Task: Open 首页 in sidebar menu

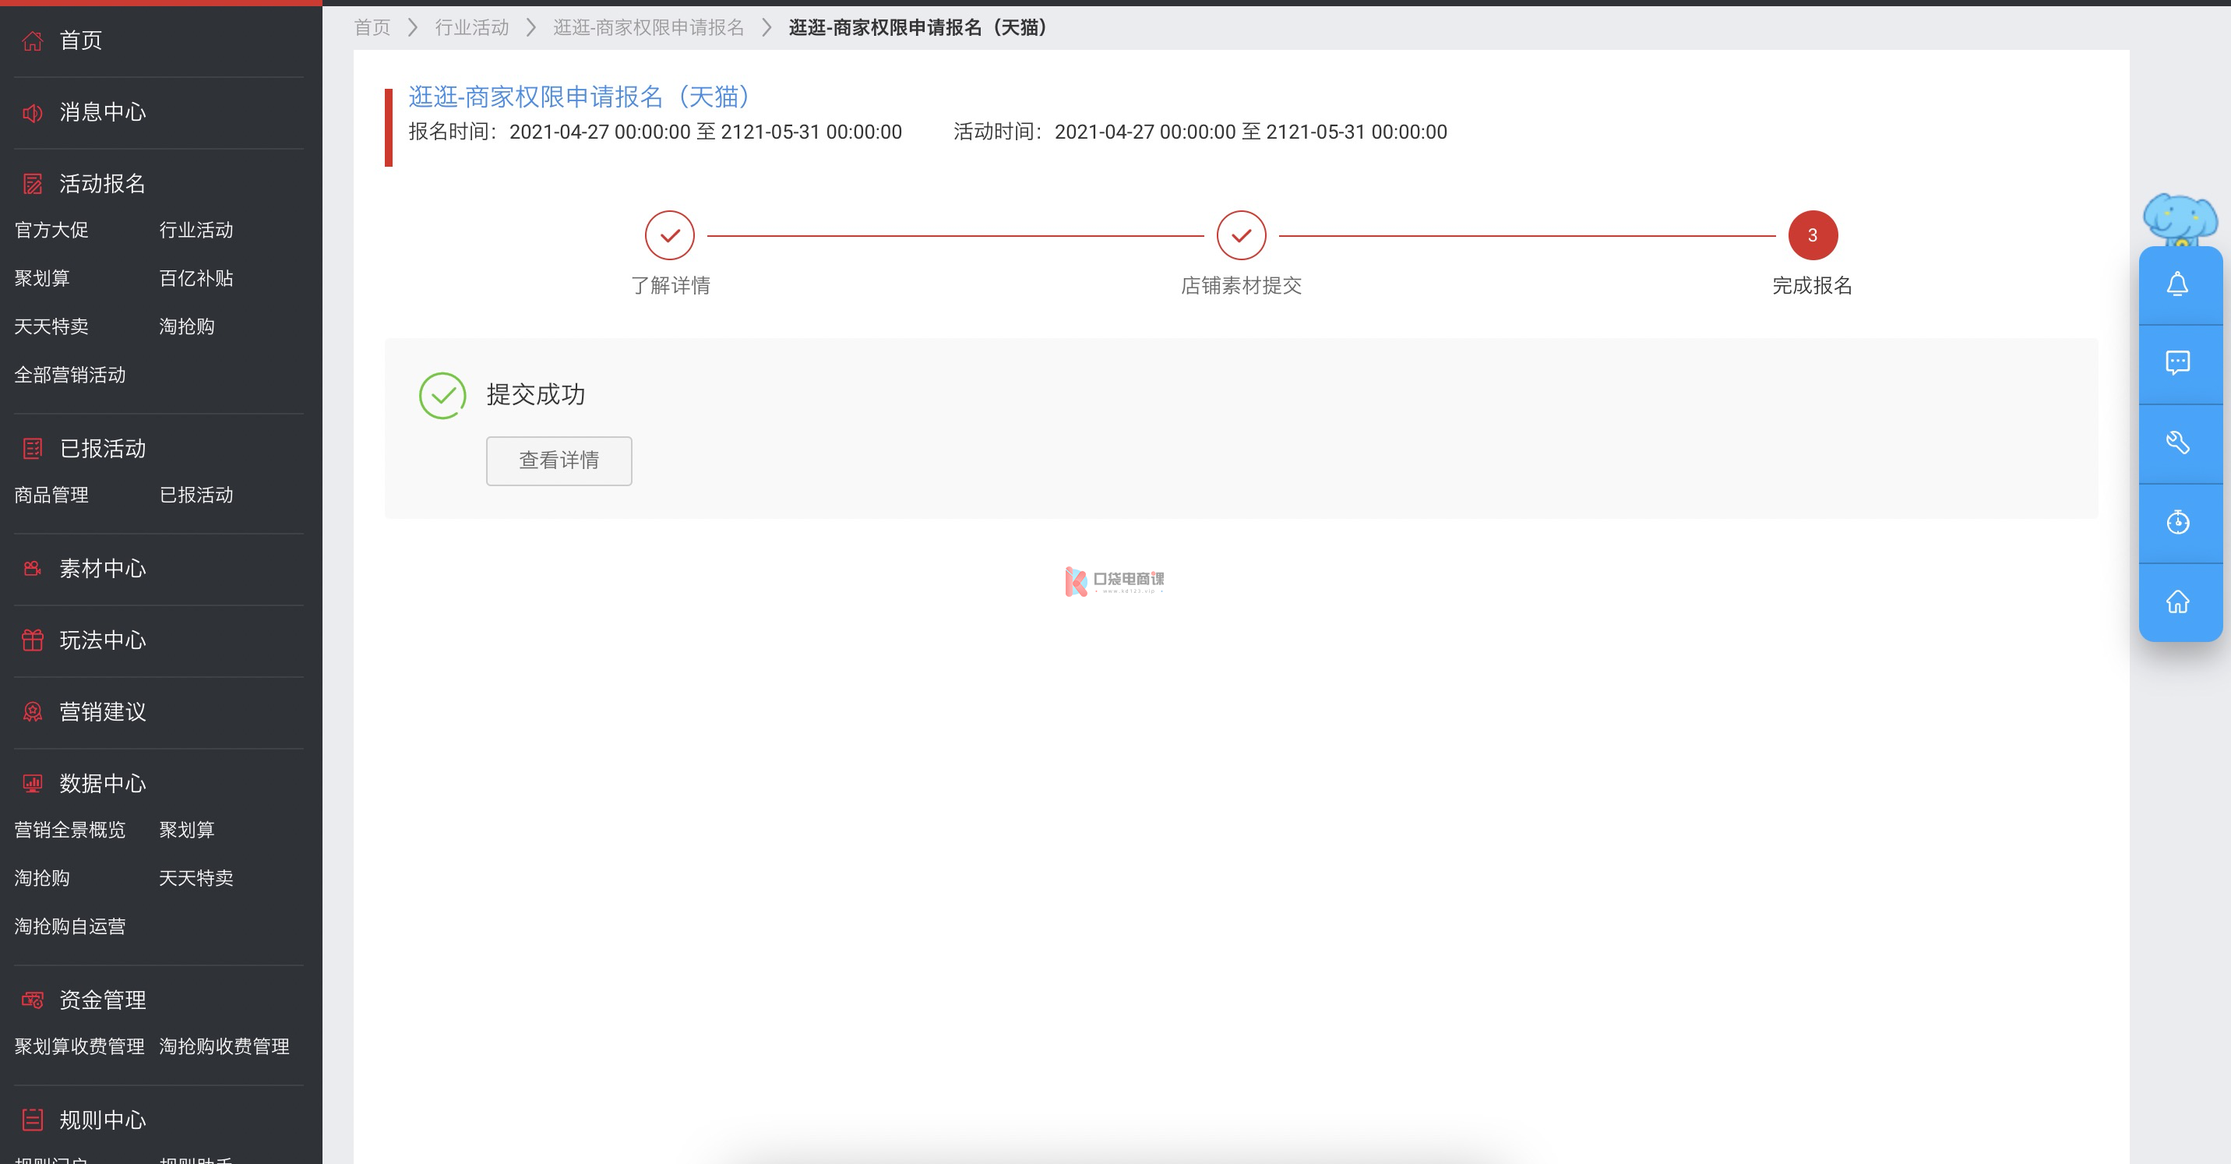Action: tap(80, 41)
